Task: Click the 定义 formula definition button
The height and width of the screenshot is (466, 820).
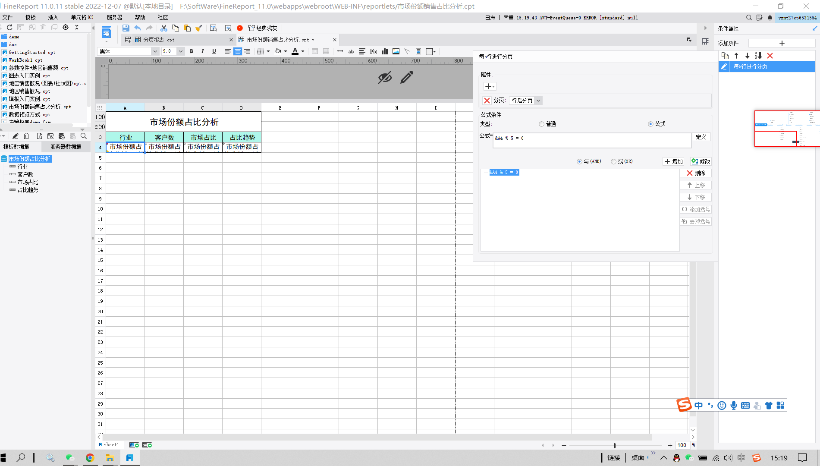Action: click(x=701, y=137)
